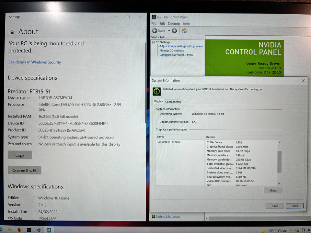Viewport: 311px width, 233px height.
Task: Click the device name LAPTOP-AS7MEVD4
Action: 55,98
